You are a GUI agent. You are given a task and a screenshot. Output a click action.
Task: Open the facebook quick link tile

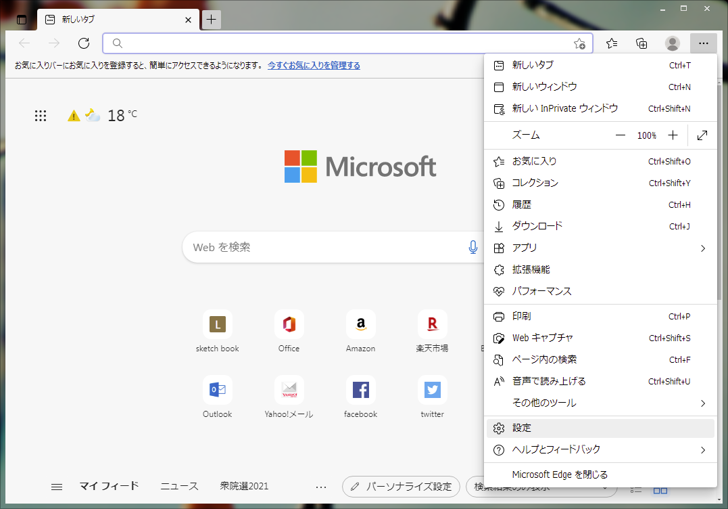361,397
